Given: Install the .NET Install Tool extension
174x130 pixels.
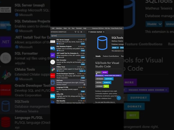Looking at the screenshot, I should coord(83,57).
